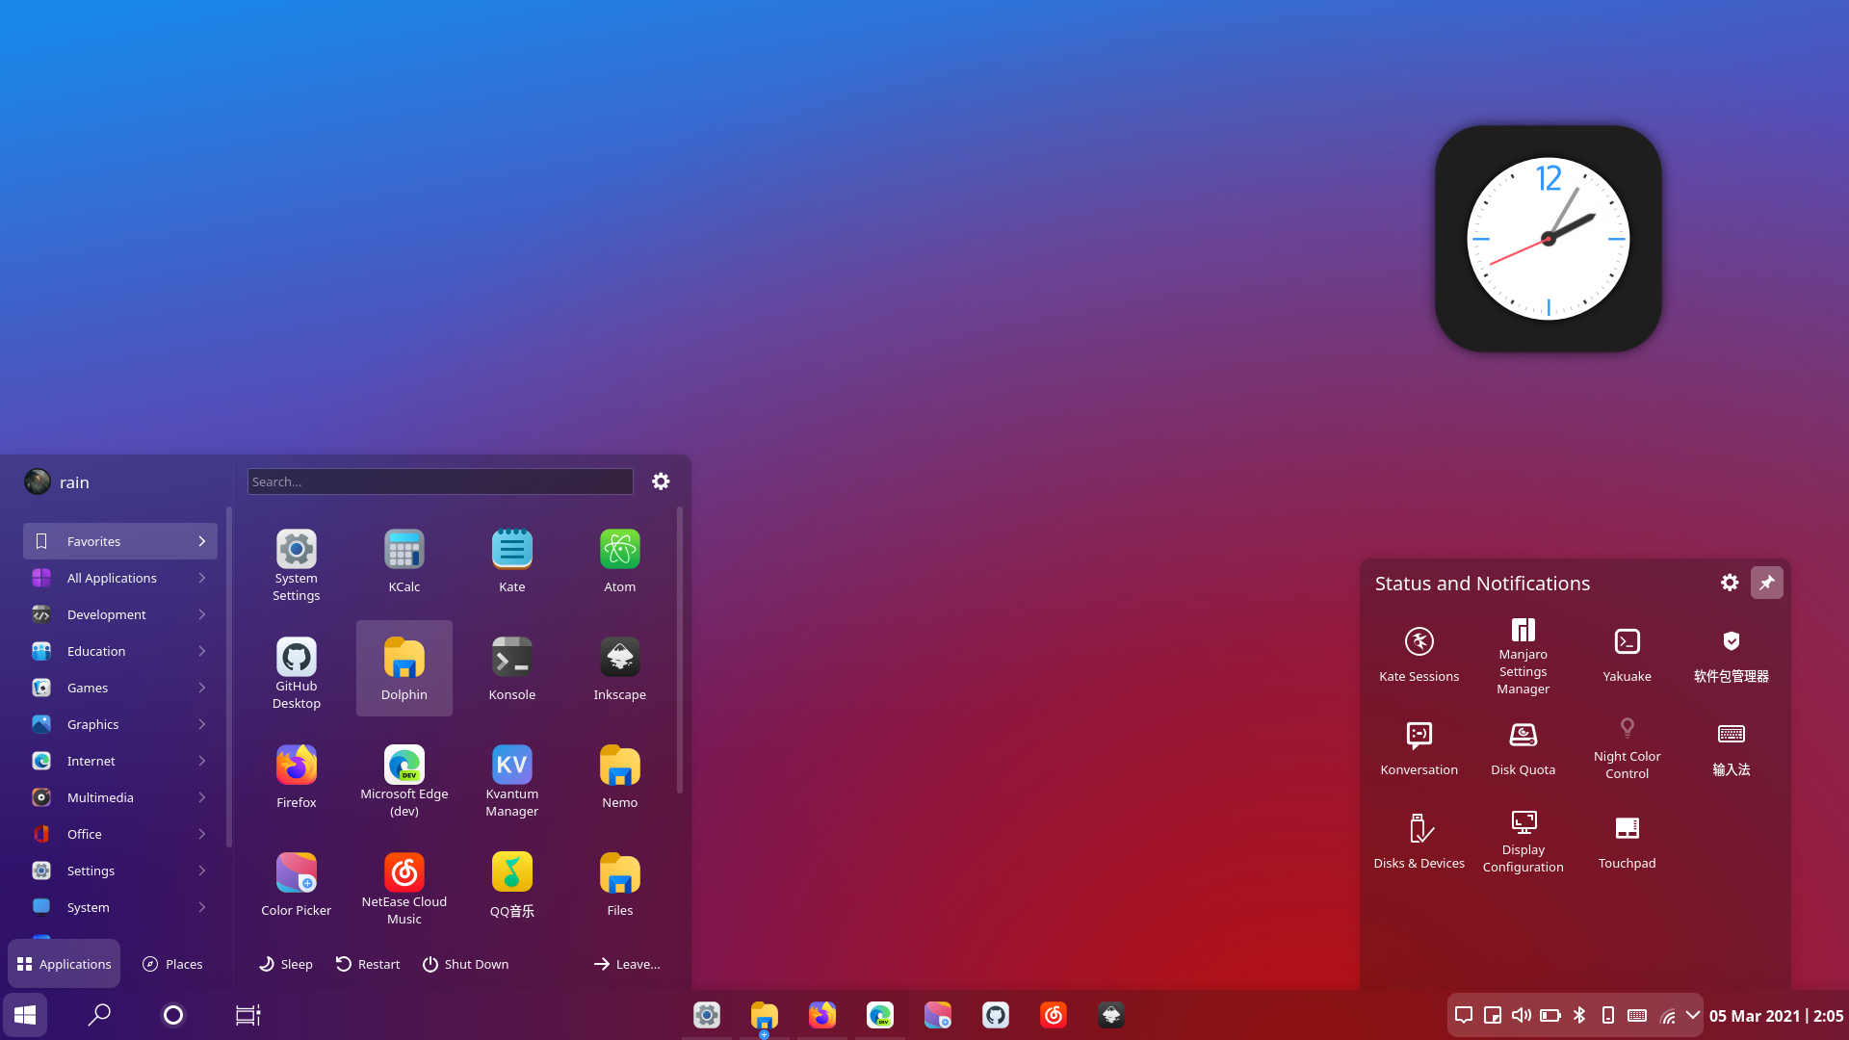Screen dimensions: 1849x1040
Task: Launch Microsoft Edge (dev) from the launcher
Action: coord(404,777)
